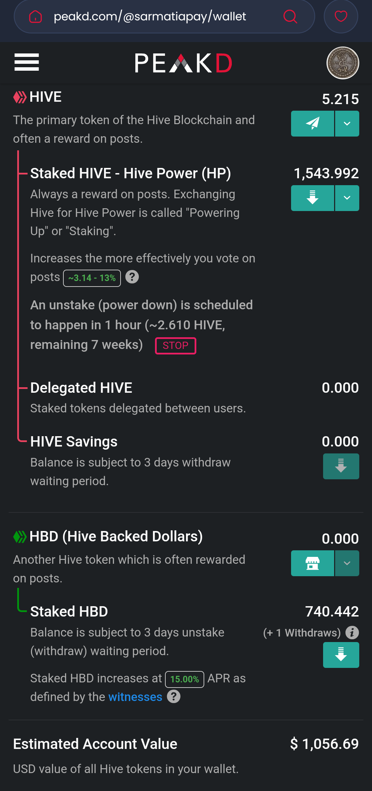Image resolution: width=372 pixels, height=791 pixels.
Task: Open the witnesses link
Action: (135, 697)
